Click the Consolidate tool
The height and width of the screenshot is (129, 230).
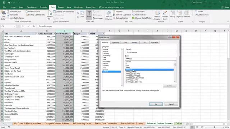(138, 11)
